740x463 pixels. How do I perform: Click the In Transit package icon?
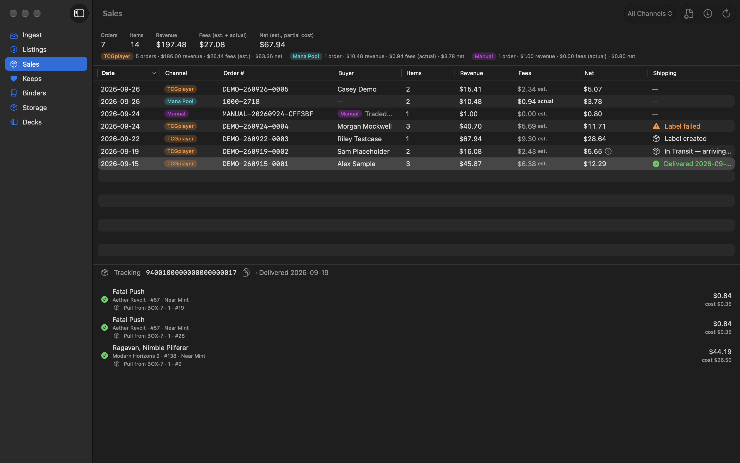click(656, 151)
